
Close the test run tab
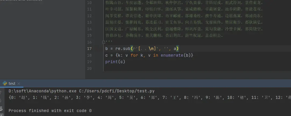point(19,84)
